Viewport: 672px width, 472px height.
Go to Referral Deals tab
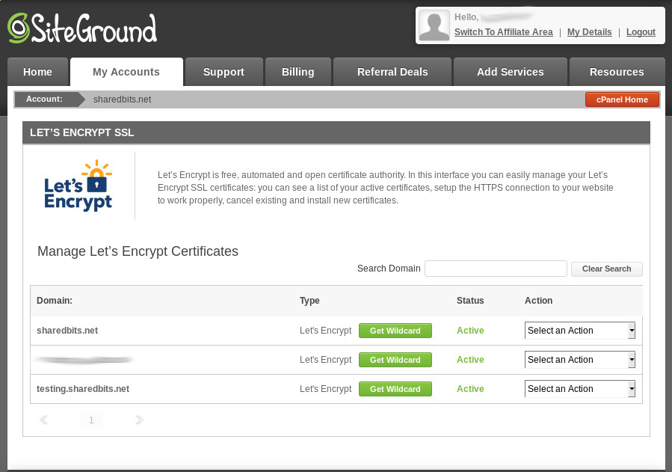(392, 72)
